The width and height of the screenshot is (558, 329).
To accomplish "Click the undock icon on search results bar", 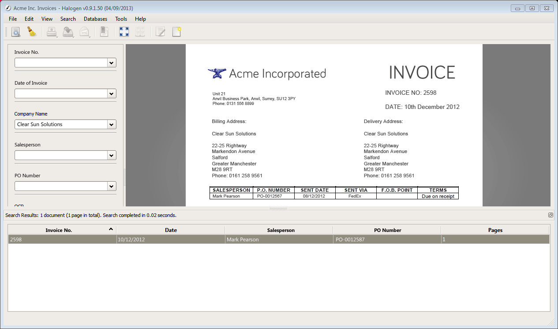I will click(551, 215).
